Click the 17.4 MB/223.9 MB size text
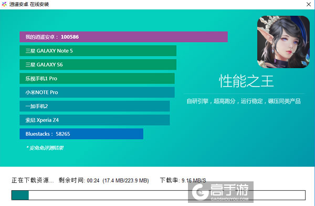The width and height of the screenshot is (315, 206). pyautogui.click(x=125, y=180)
